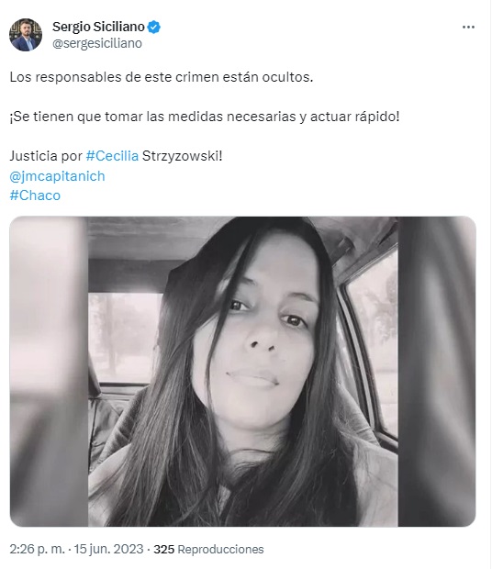Click the blue verified badge
Image resolution: width=492 pixels, height=569 pixels.
pyautogui.click(x=154, y=27)
